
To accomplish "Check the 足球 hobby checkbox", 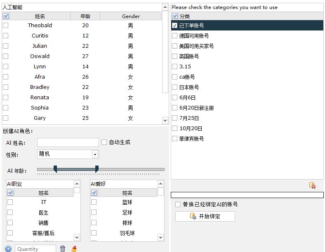I will [94, 212].
